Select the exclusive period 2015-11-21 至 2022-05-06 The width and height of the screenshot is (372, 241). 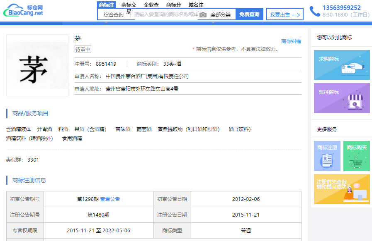tap(98, 230)
